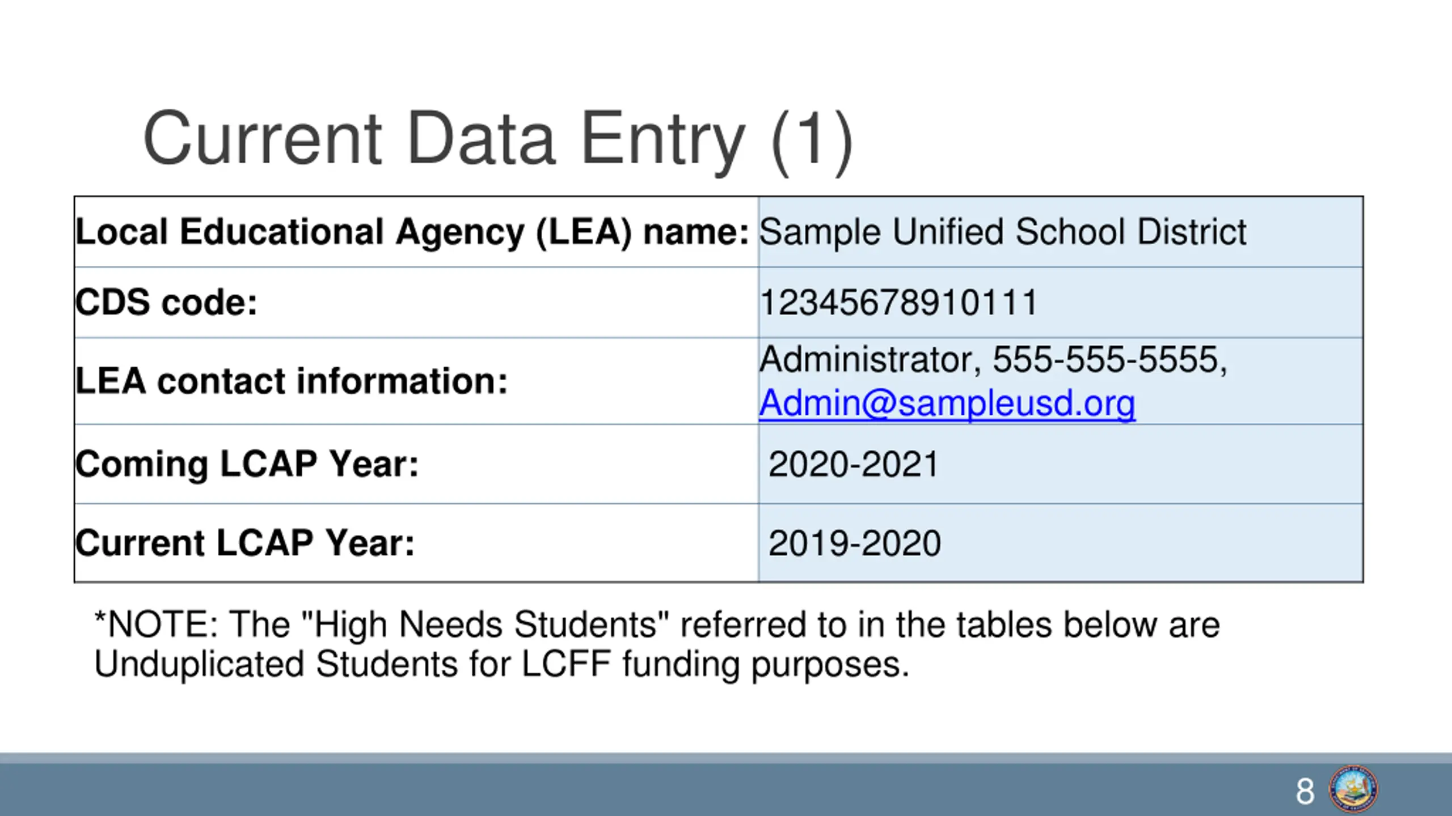Click the slide title Current Data Entry (1)
This screenshot has height=816, width=1452.
tap(497, 139)
